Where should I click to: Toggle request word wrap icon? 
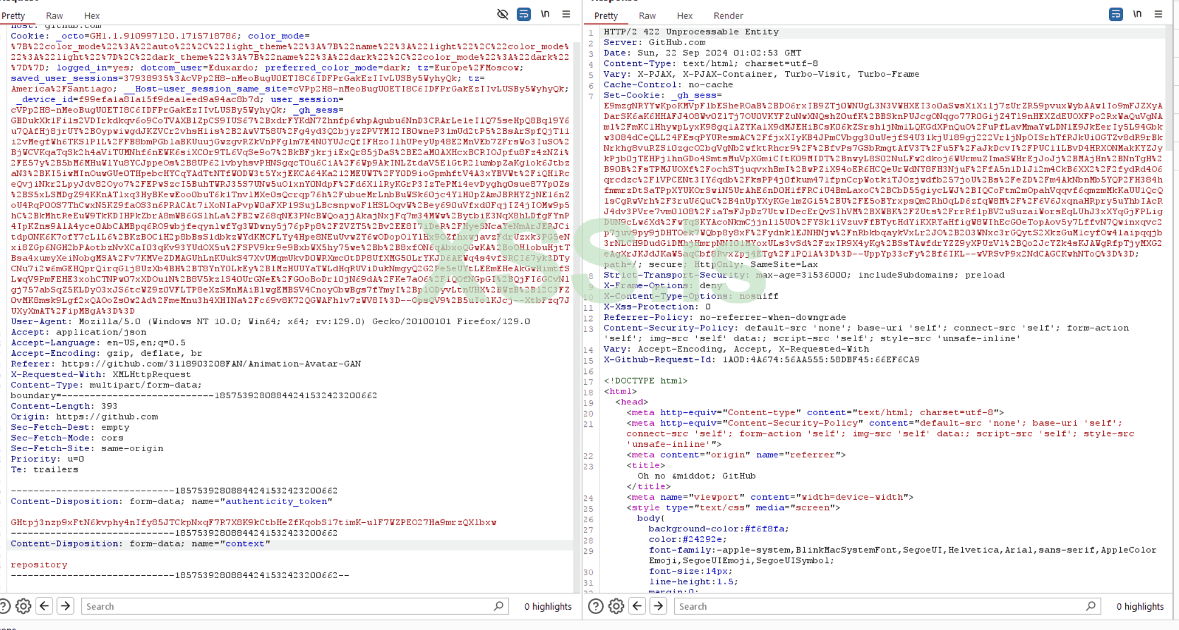[x=524, y=14]
